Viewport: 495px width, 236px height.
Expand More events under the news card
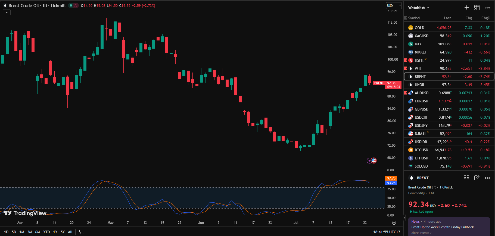(x=421, y=233)
